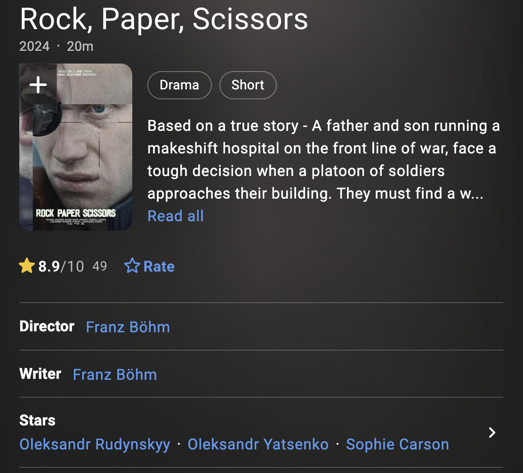Open Sophie Carson's actor page
Image resolution: width=523 pixels, height=473 pixels.
click(397, 444)
